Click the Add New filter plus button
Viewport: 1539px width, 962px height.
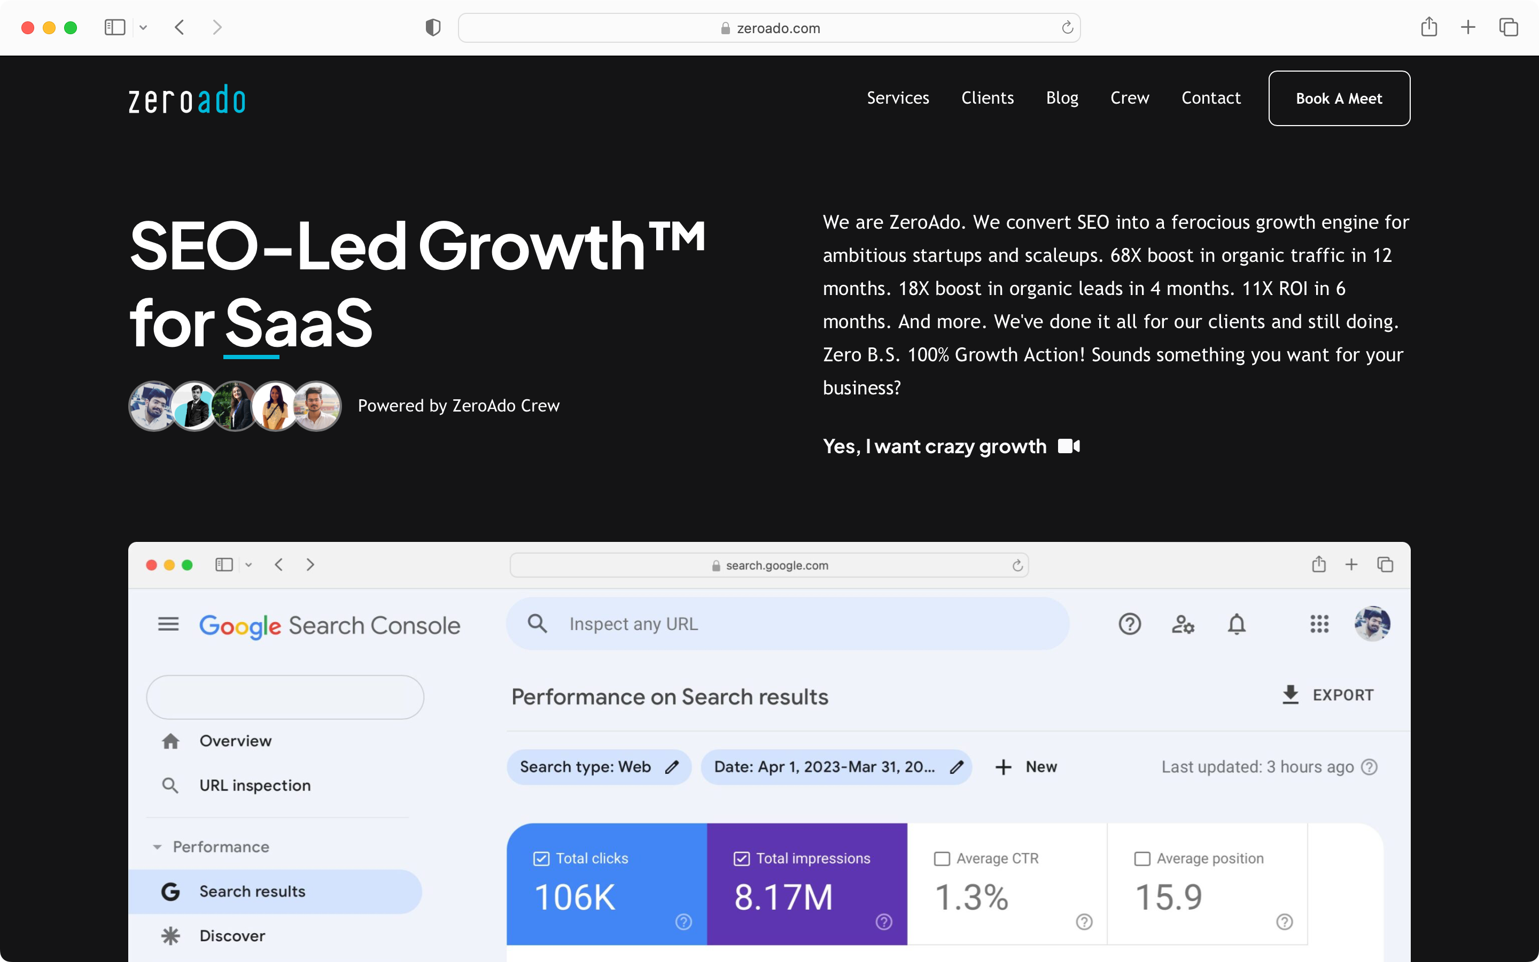tap(1004, 766)
